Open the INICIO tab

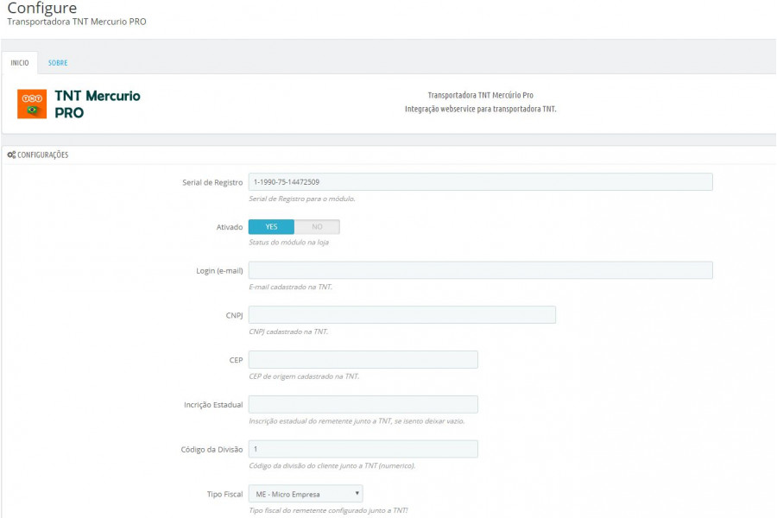(20, 63)
